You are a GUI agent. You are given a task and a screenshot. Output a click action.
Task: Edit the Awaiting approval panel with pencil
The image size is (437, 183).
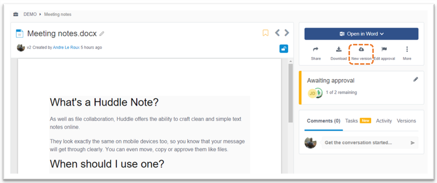[x=415, y=79]
